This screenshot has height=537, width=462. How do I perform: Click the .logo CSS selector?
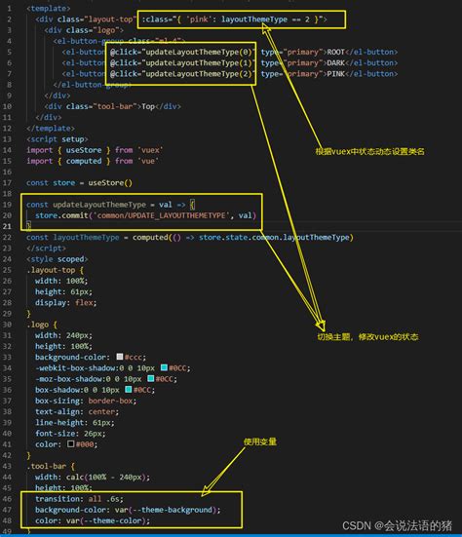[x=38, y=325]
